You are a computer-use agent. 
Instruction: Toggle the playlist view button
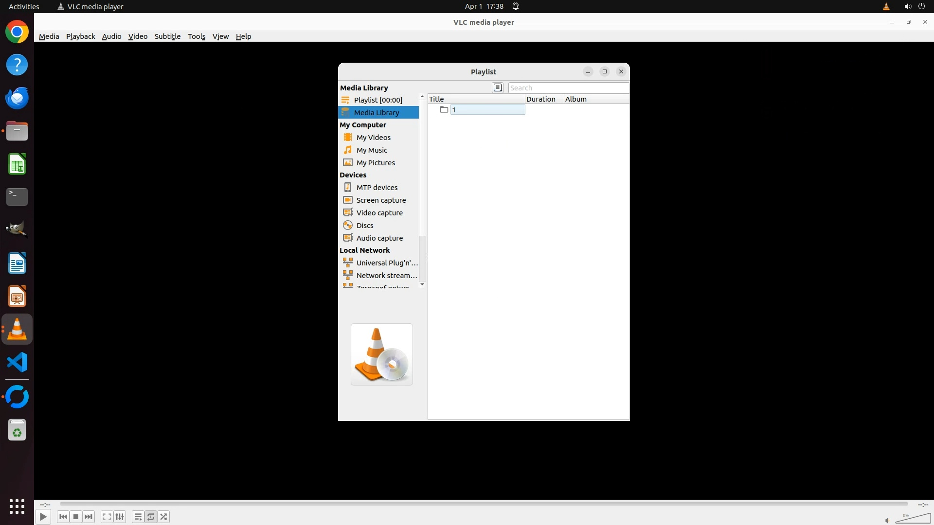tap(138, 517)
